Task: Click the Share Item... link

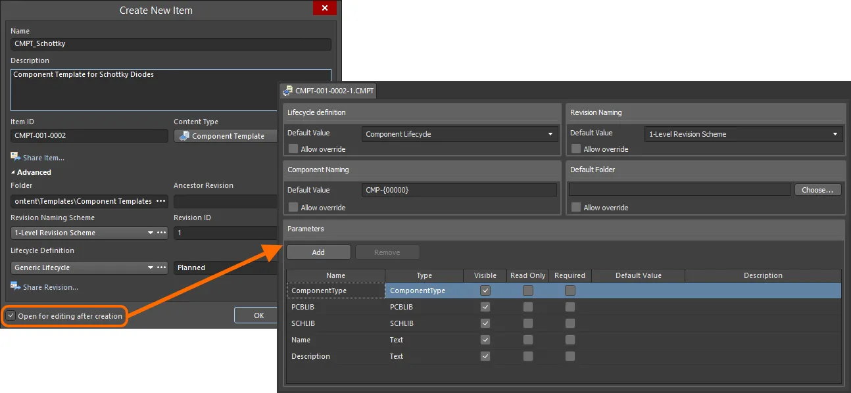Action: point(43,158)
